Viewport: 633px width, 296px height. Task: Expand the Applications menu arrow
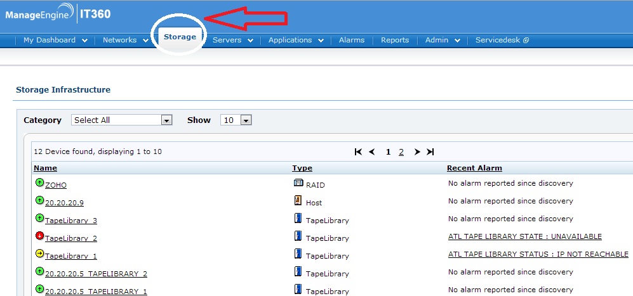coord(321,41)
